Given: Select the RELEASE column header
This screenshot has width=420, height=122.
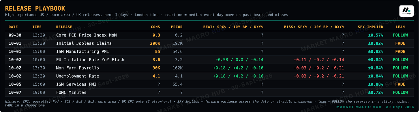Looking at the screenshot, I should click(x=64, y=27).
